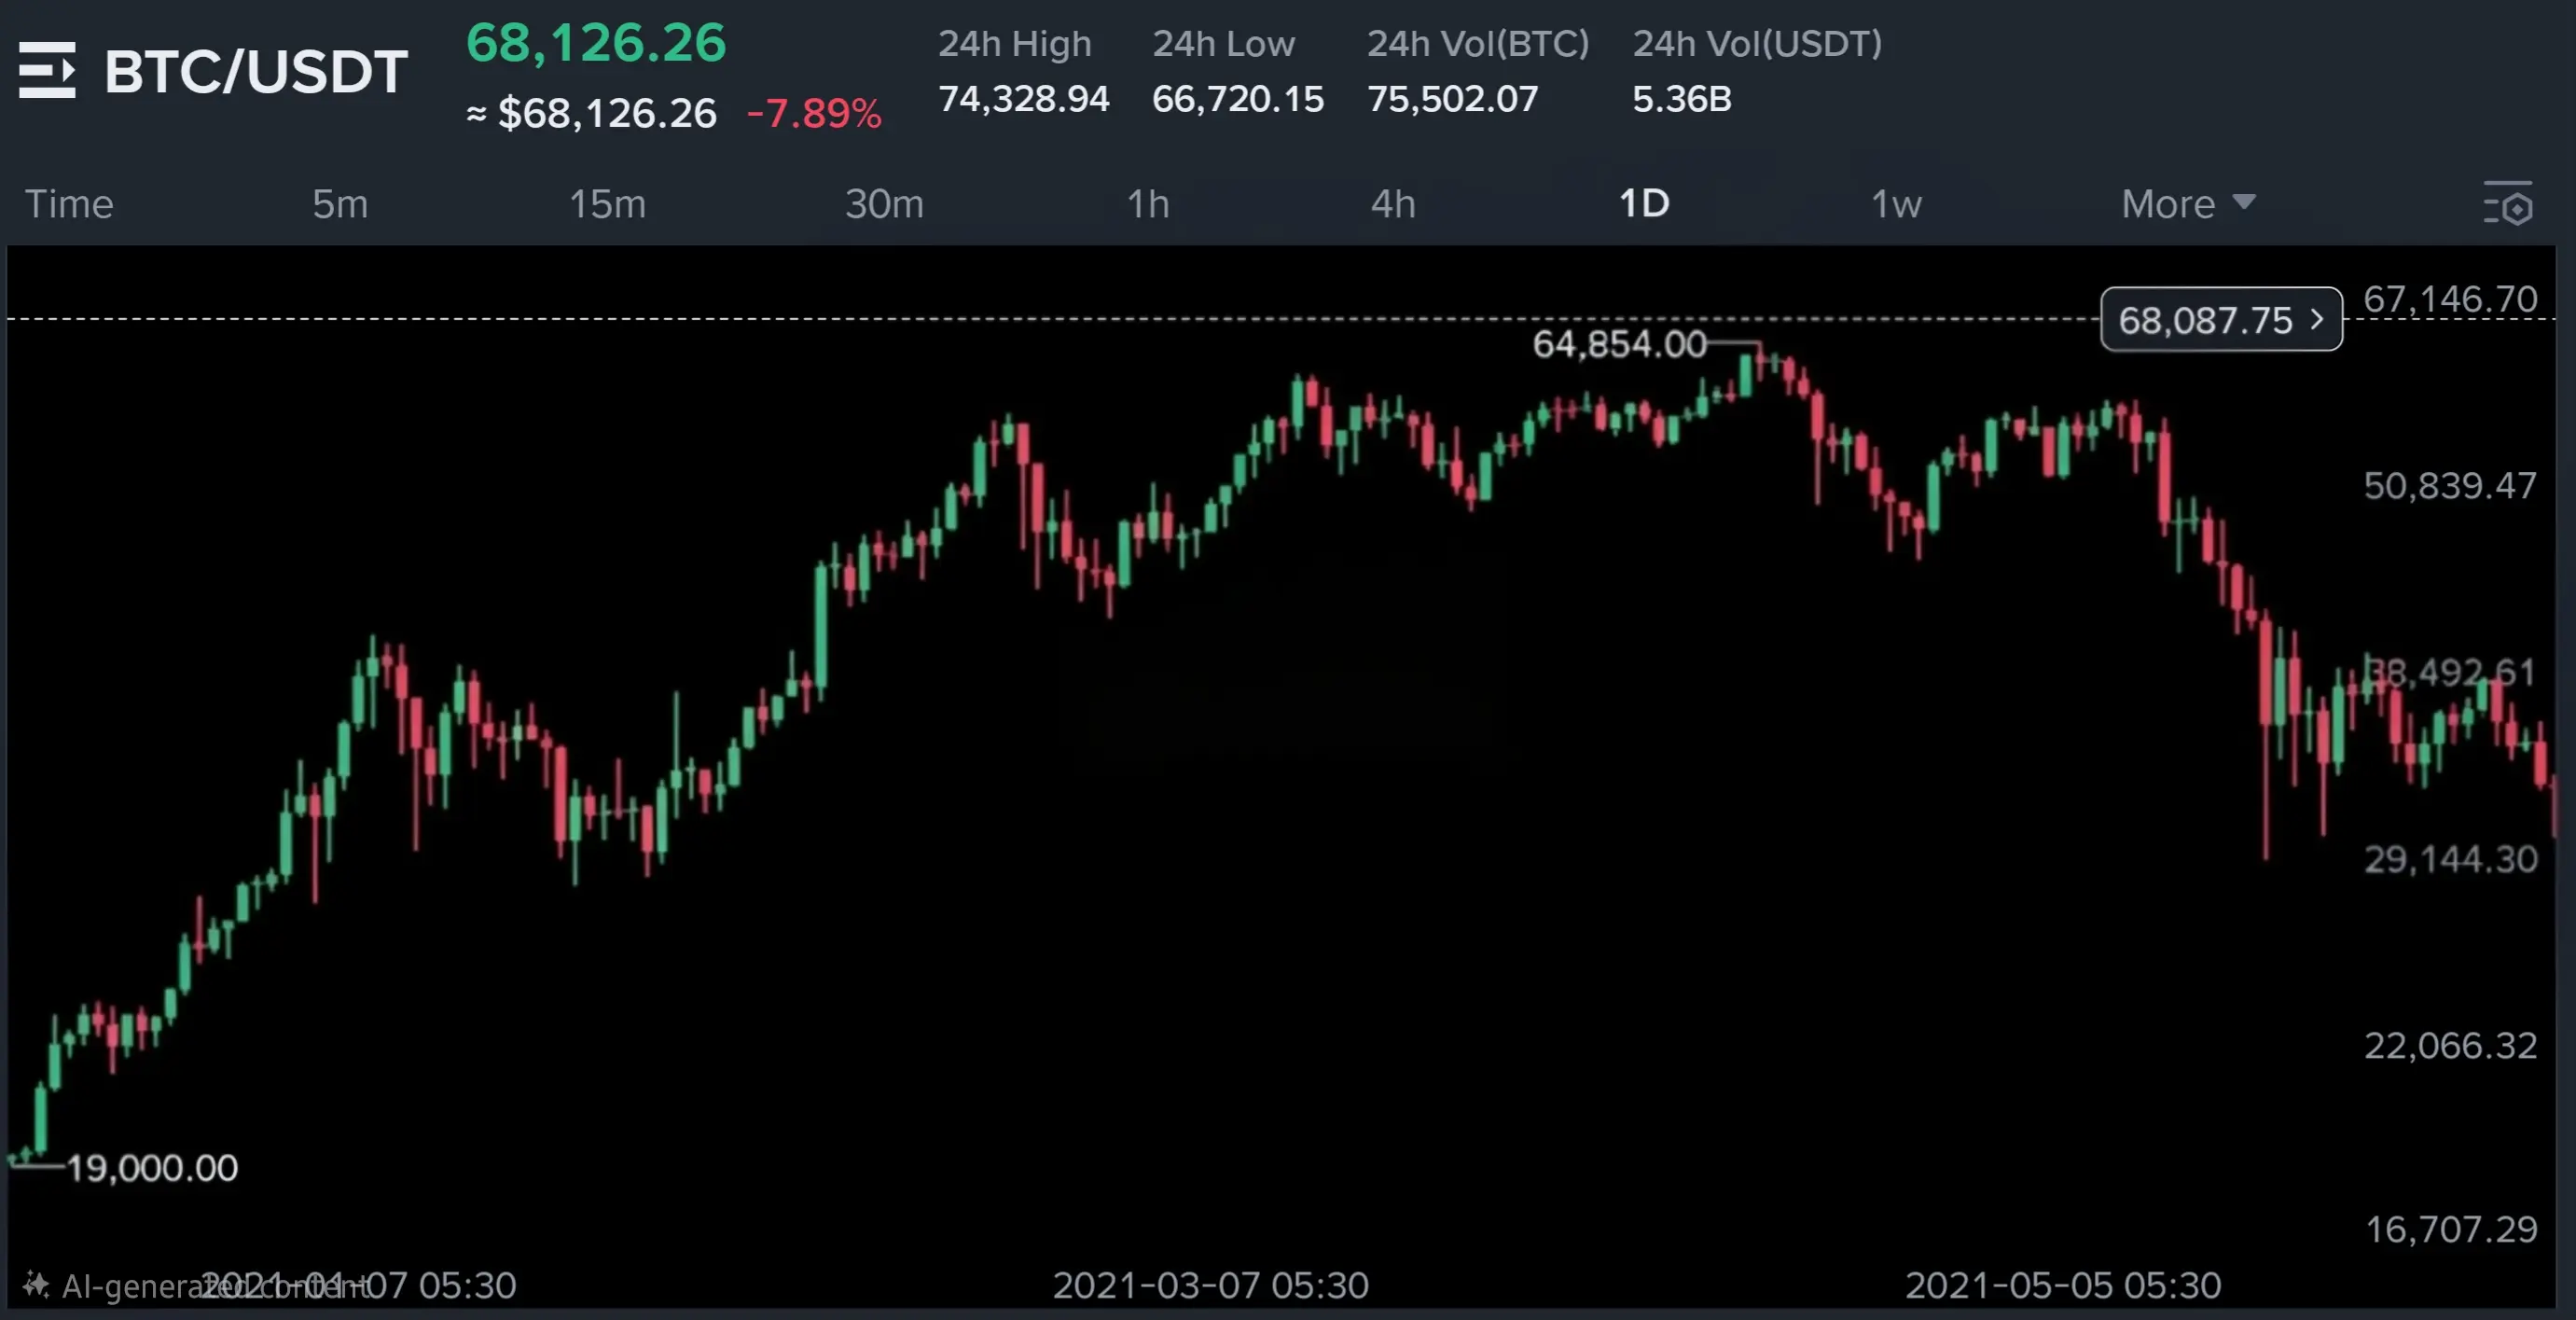The height and width of the screenshot is (1320, 2576).
Task: Click the BTC/USDT pair name
Action: (x=256, y=72)
